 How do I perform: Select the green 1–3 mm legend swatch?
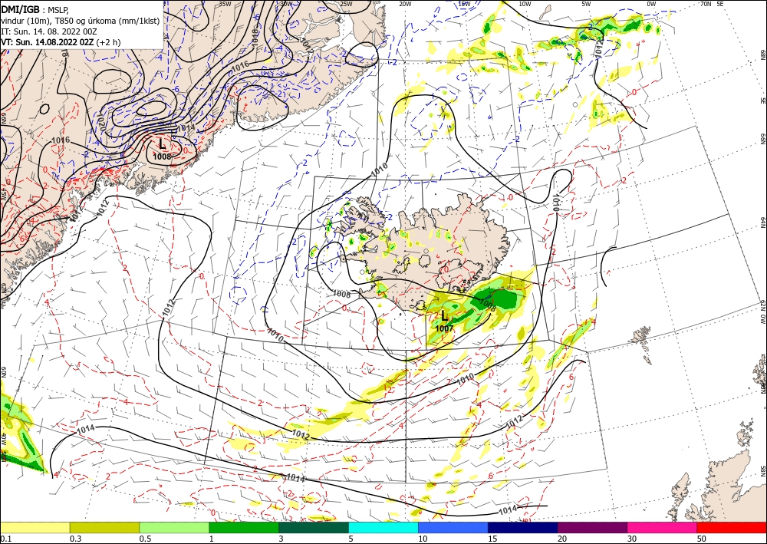coord(244,527)
